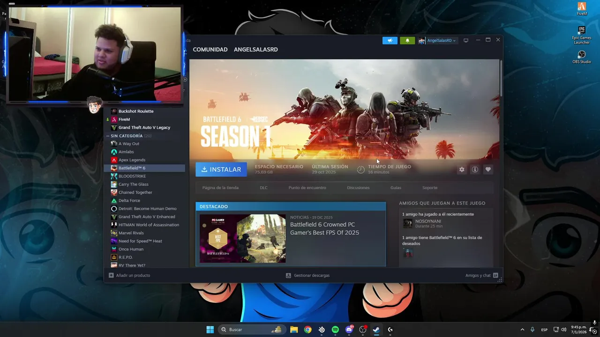The height and width of the screenshot is (337, 600).
Task: Click the ESP language indicator
Action: tap(544, 330)
